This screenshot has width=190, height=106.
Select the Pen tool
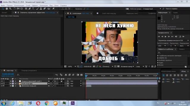coord(30,9)
